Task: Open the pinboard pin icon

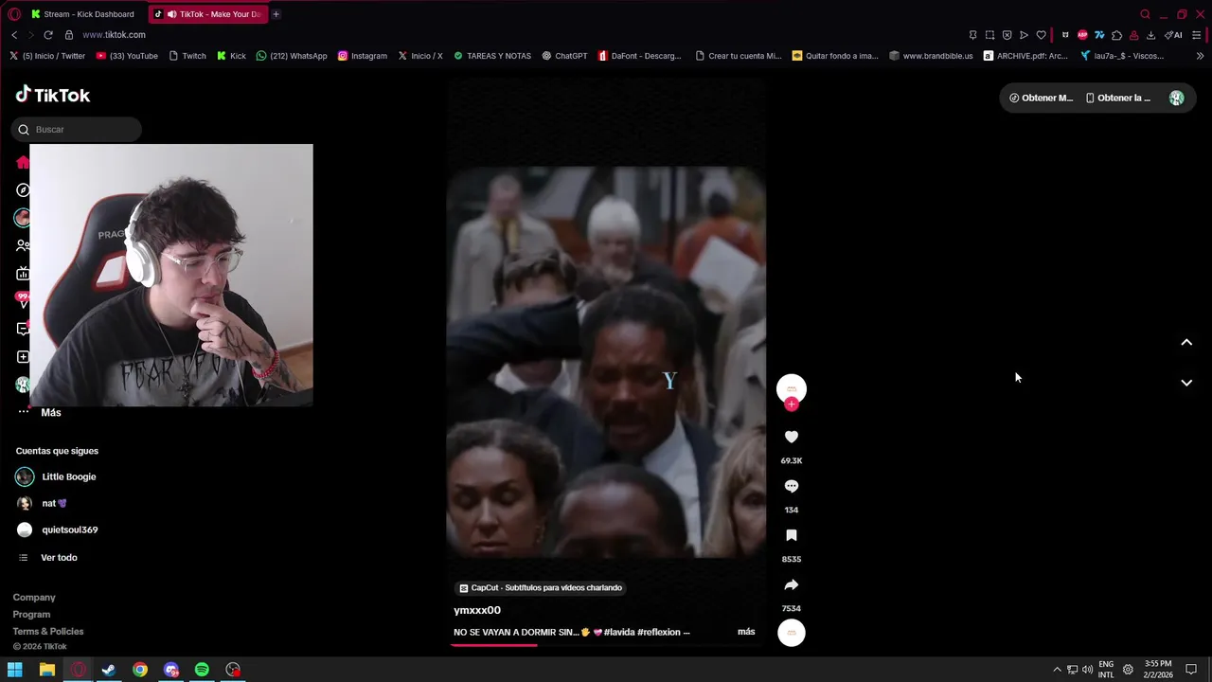Action: click(x=972, y=35)
